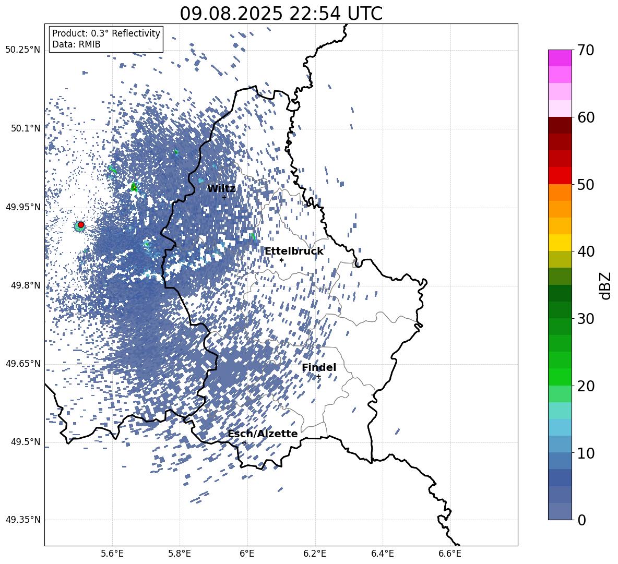Click the colorbar tick label 70

[586, 51]
